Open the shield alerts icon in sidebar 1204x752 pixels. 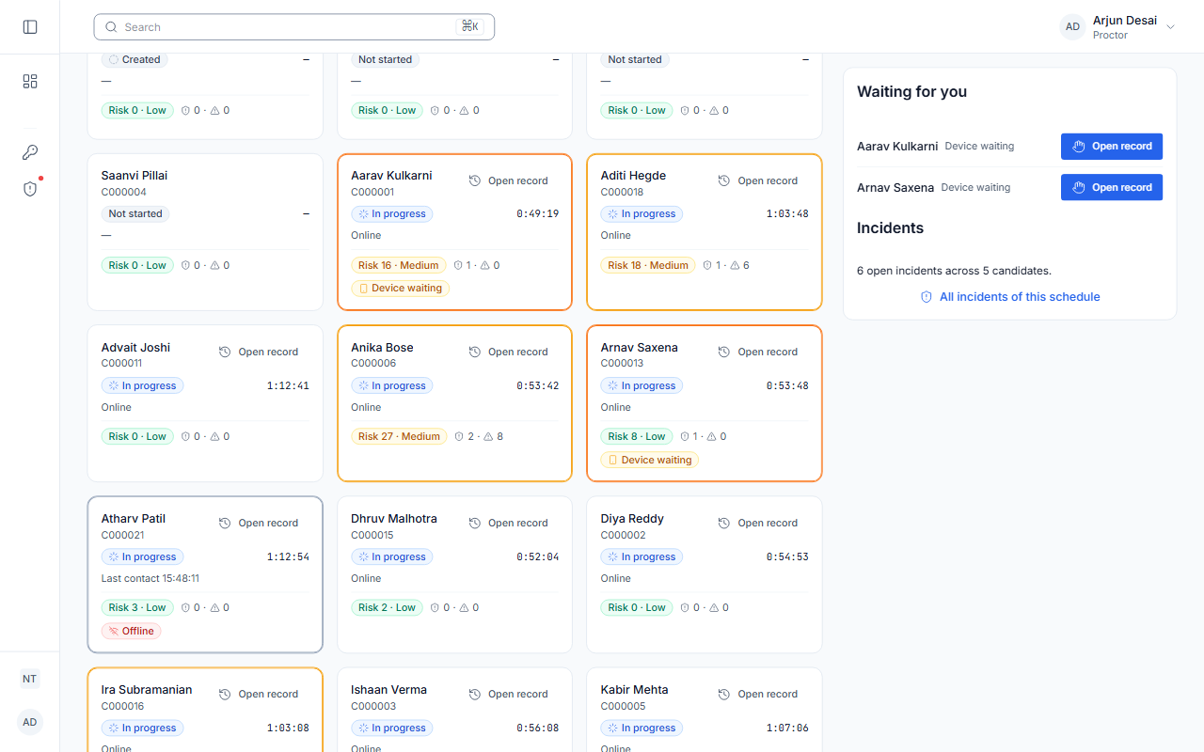(30, 189)
